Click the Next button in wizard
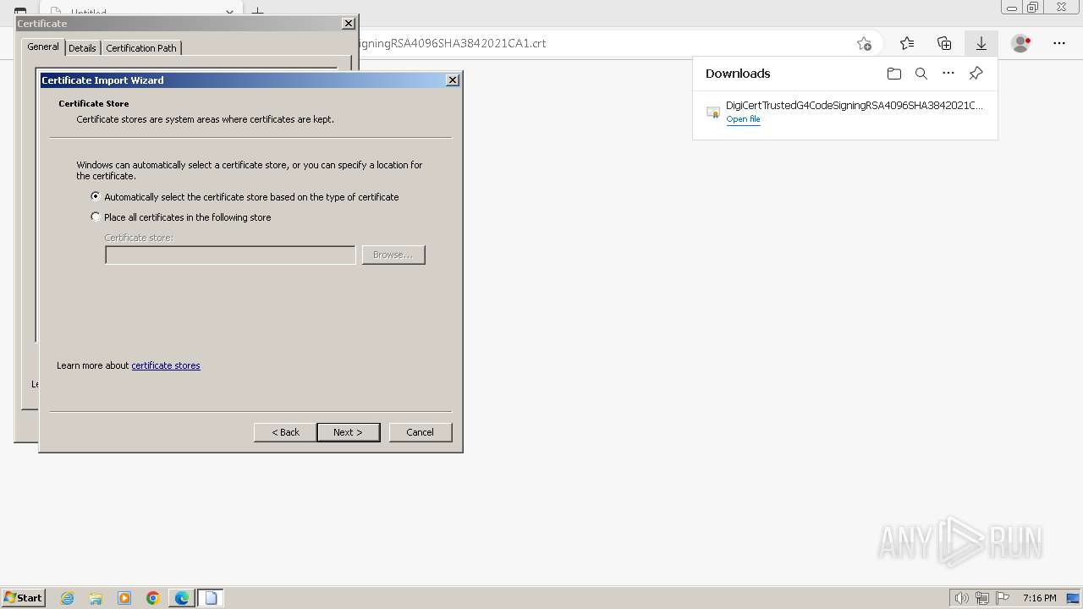 coord(348,432)
